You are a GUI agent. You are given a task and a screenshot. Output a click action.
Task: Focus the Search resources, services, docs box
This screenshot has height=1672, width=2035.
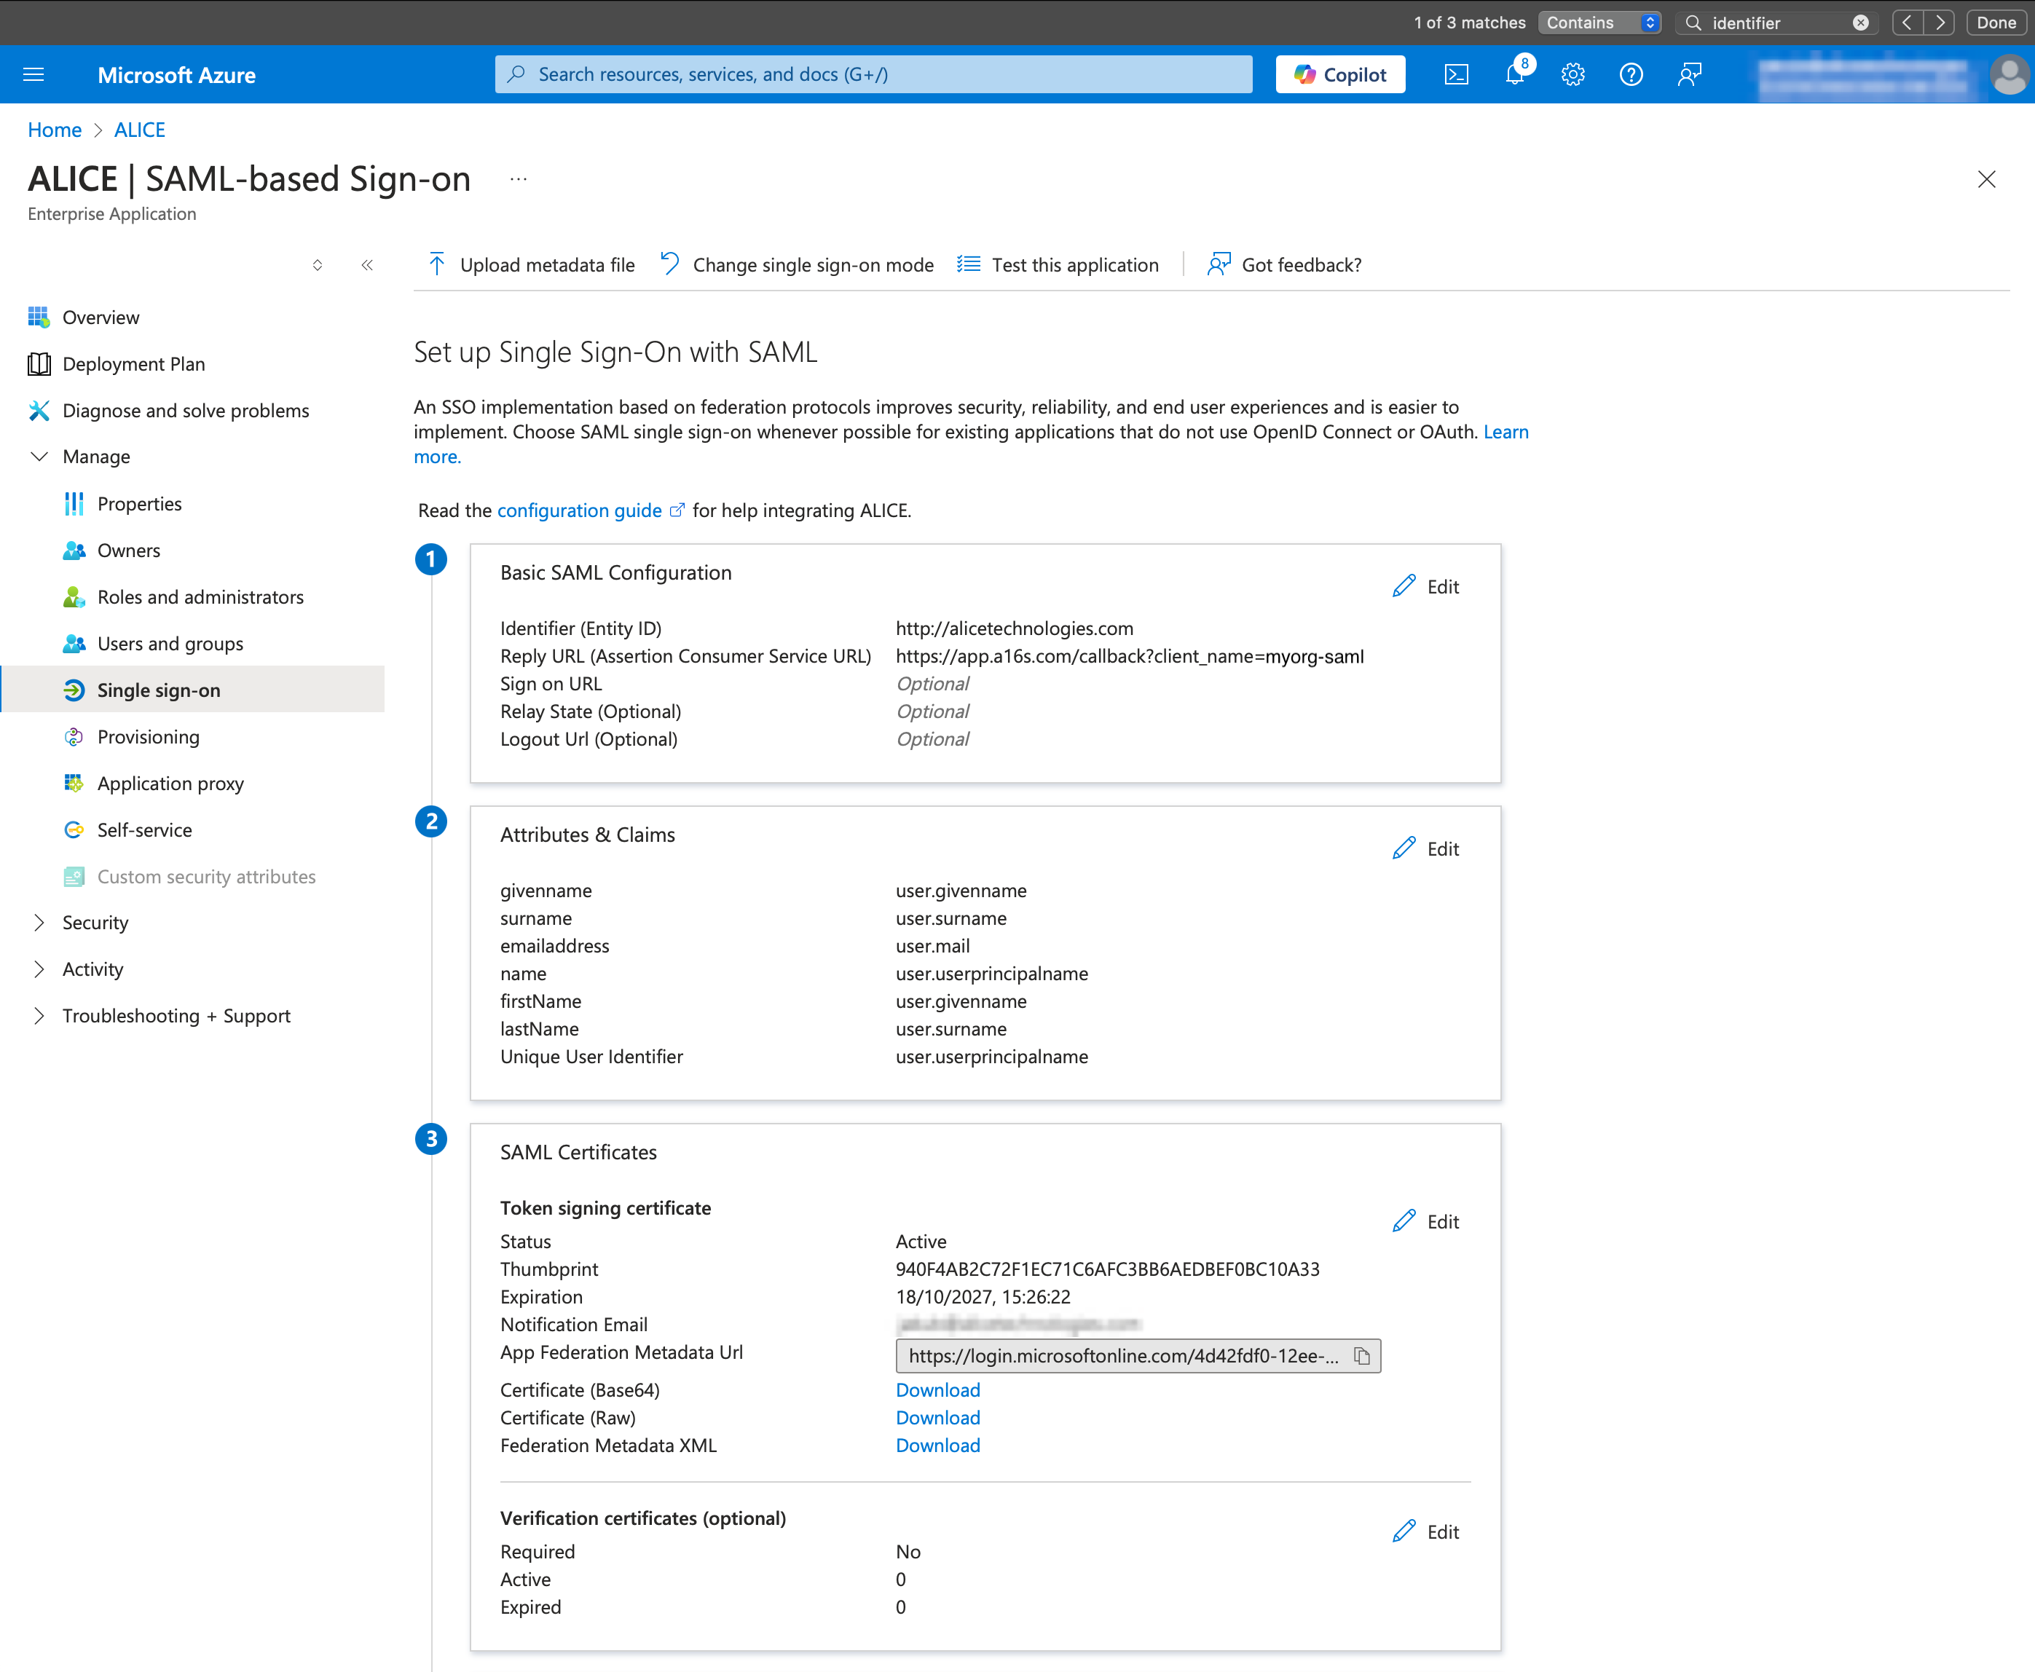tap(873, 74)
